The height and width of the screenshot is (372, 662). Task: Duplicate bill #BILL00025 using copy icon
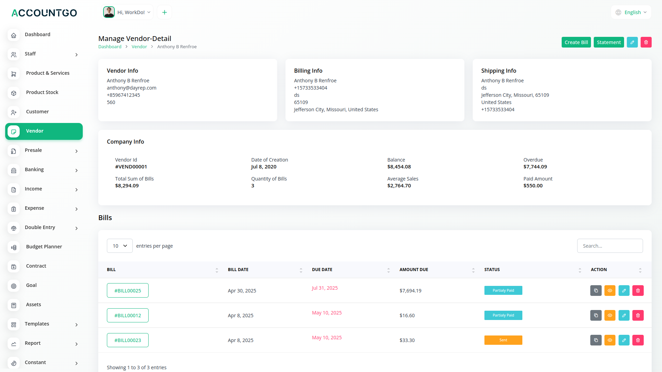pyautogui.click(x=595, y=290)
